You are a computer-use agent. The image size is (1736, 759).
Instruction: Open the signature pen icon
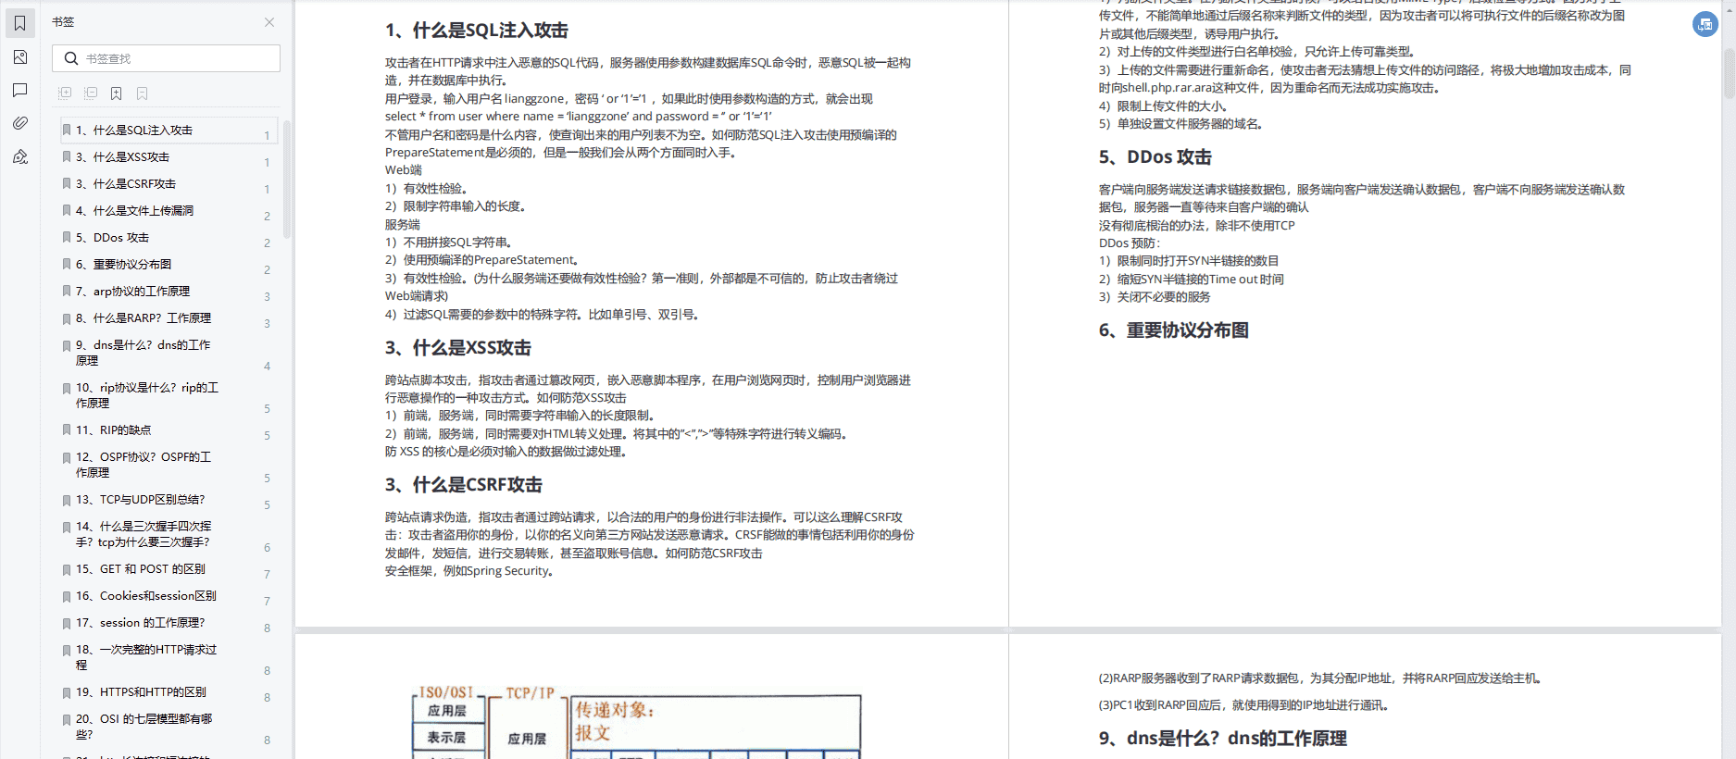coord(19,156)
